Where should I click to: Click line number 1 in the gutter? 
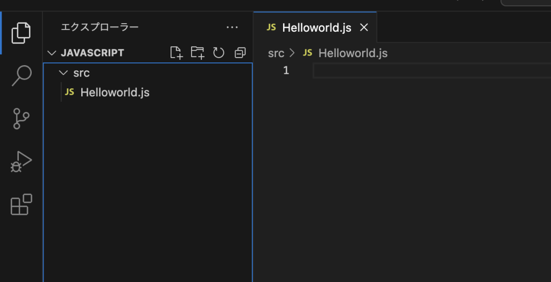[x=286, y=70]
